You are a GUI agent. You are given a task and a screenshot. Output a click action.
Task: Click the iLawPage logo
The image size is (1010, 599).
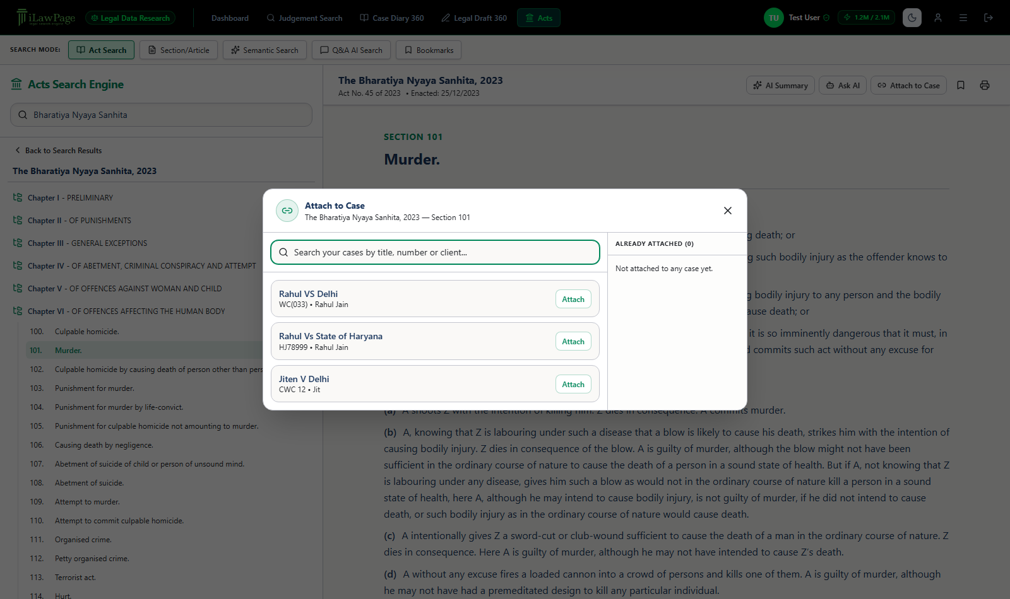point(46,18)
